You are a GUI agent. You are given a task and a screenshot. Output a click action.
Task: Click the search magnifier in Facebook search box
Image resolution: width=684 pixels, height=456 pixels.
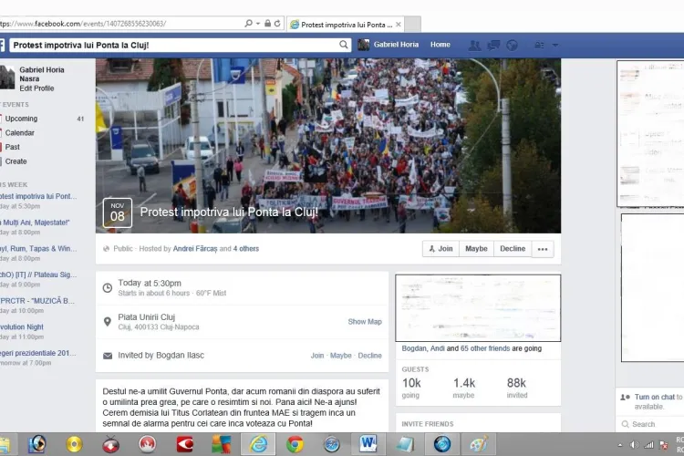[x=344, y=45]
